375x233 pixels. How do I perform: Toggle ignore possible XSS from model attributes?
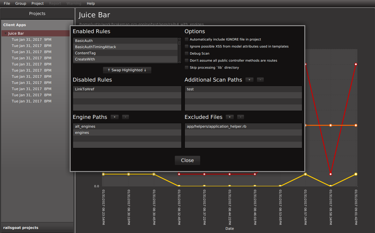[x=187, y=46]
